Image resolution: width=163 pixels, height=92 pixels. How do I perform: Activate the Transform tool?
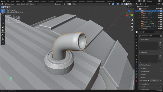3,31
